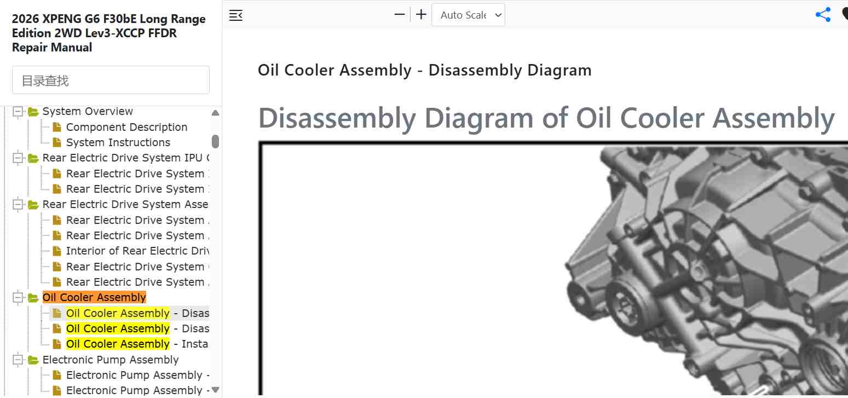Click the sidebar scrollbar up arrow
The image size is (848, 398).
pos(215,113)
